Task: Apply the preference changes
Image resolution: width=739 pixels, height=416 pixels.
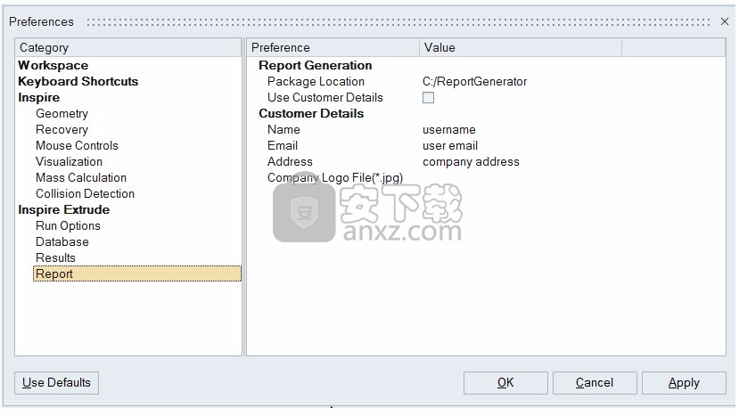Action: click(684, 383)
